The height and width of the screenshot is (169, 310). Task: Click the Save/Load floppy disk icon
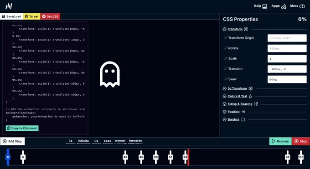click(x=3, y=16)
